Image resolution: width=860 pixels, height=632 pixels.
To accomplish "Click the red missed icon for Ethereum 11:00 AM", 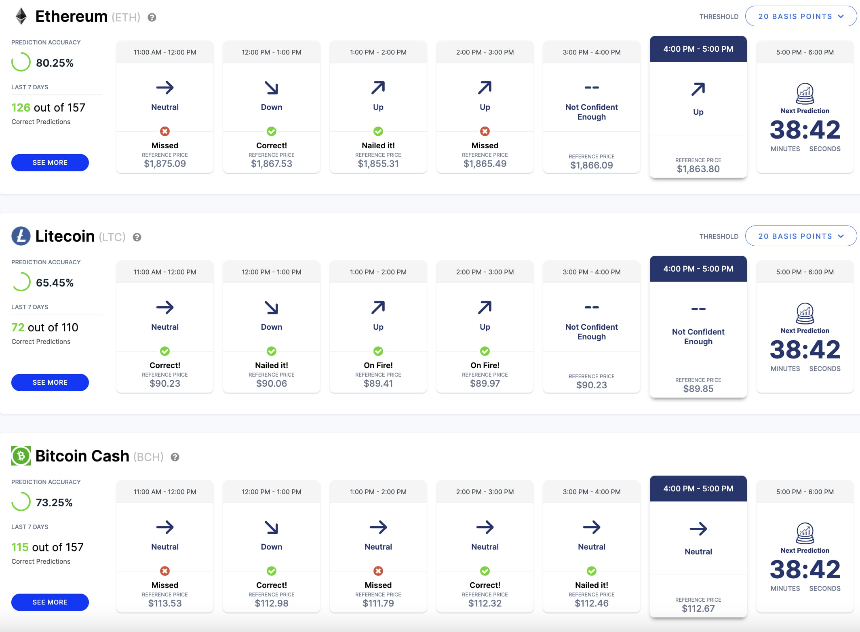I will pyautogui.click(x=165, y=131).
